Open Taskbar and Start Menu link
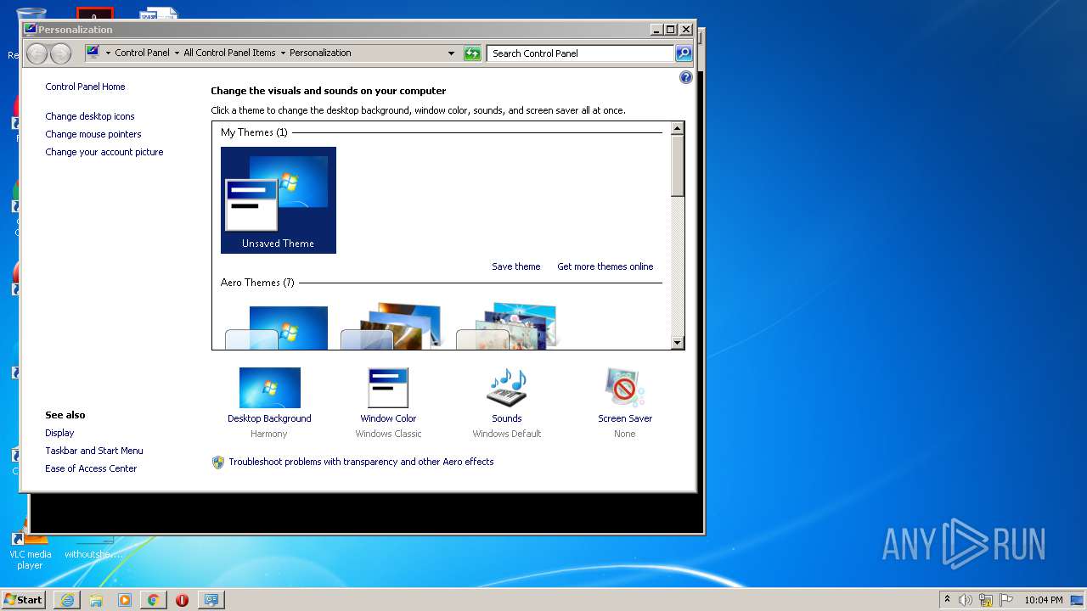1087x611 pixels. [x=94, y=451]
